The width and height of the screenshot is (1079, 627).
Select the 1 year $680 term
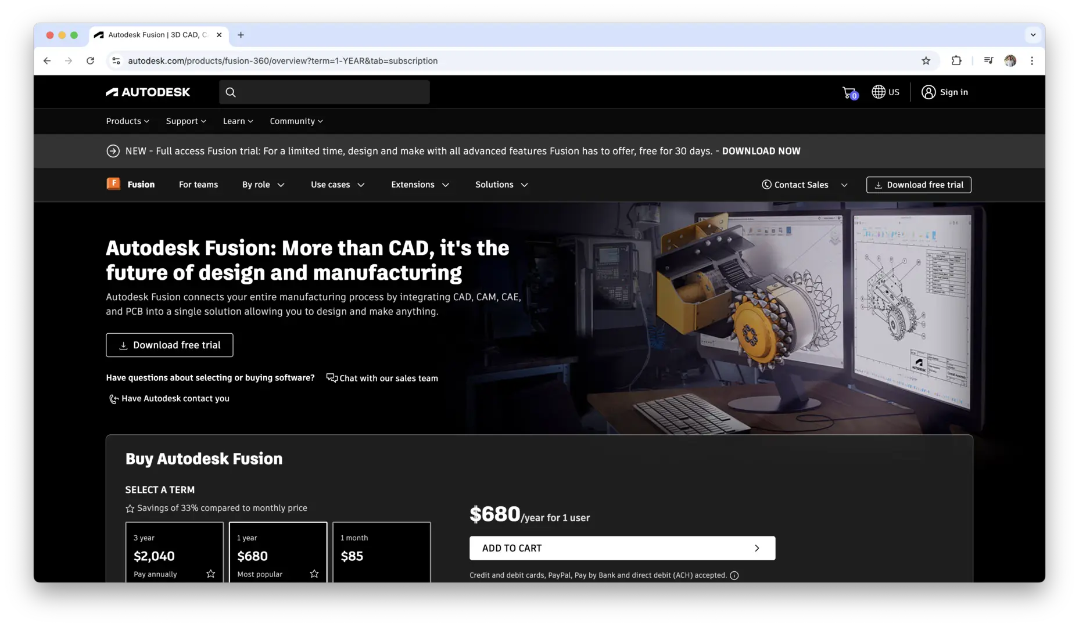coord(278,552)
